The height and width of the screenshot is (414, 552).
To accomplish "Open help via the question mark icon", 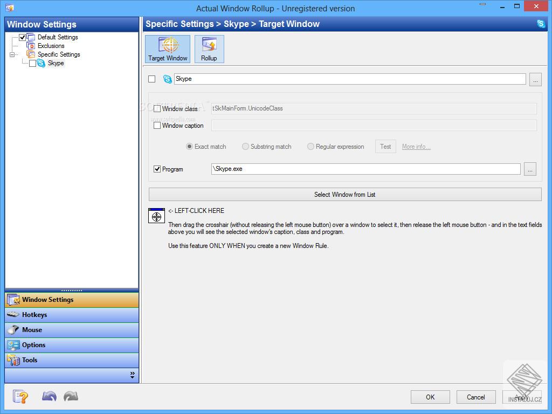I will pyautogui.click(x=20, y=397).
